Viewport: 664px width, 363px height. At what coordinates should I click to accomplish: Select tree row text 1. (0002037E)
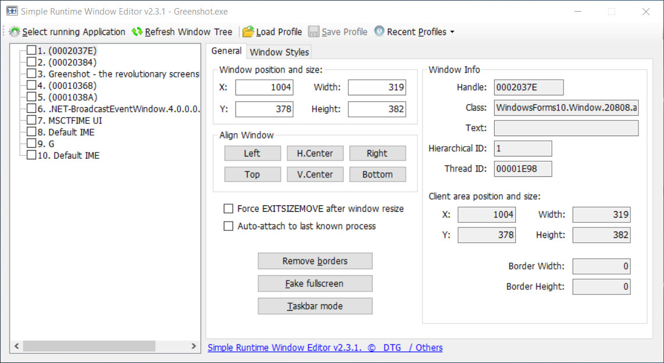pos(67,51)
